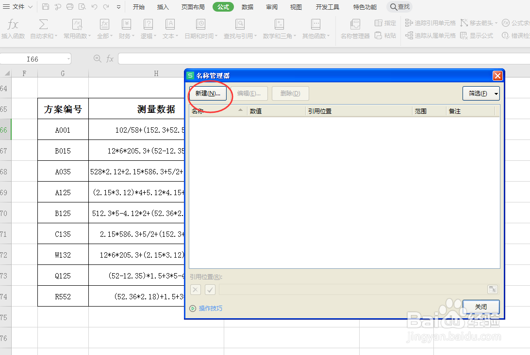Switch to the 审阅 tab
This screenshot has width=530, height=355.
coord(272,7)
